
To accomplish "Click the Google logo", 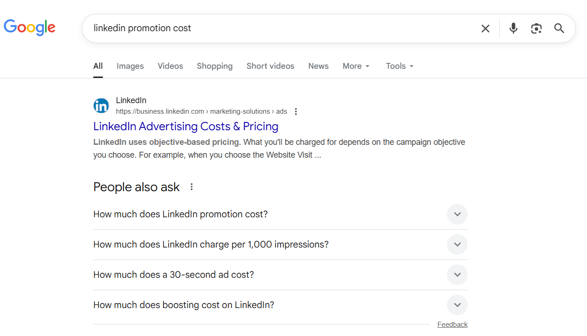I will pyautogui.click(x=29, y=28).
